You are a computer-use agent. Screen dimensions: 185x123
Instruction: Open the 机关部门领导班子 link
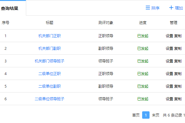50,61
